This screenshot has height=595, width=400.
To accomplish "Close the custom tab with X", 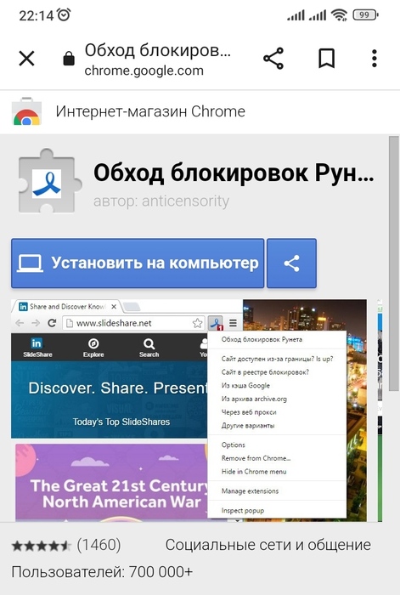I will pos(26,59).
